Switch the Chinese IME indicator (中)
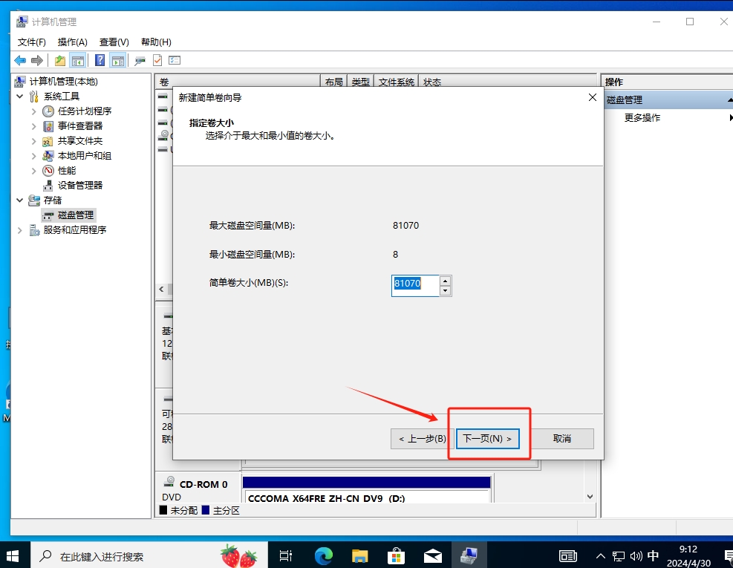The height and width of the screenshot is (568, 733). tap(653, 556)
